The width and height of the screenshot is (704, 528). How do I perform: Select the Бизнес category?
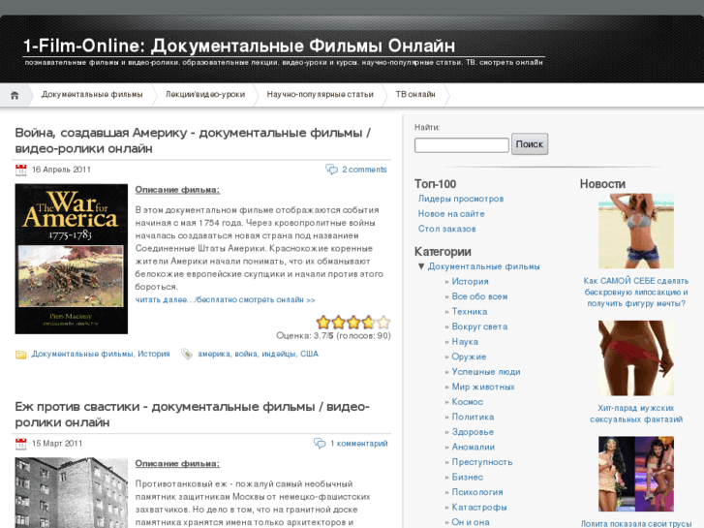point(468,478)
